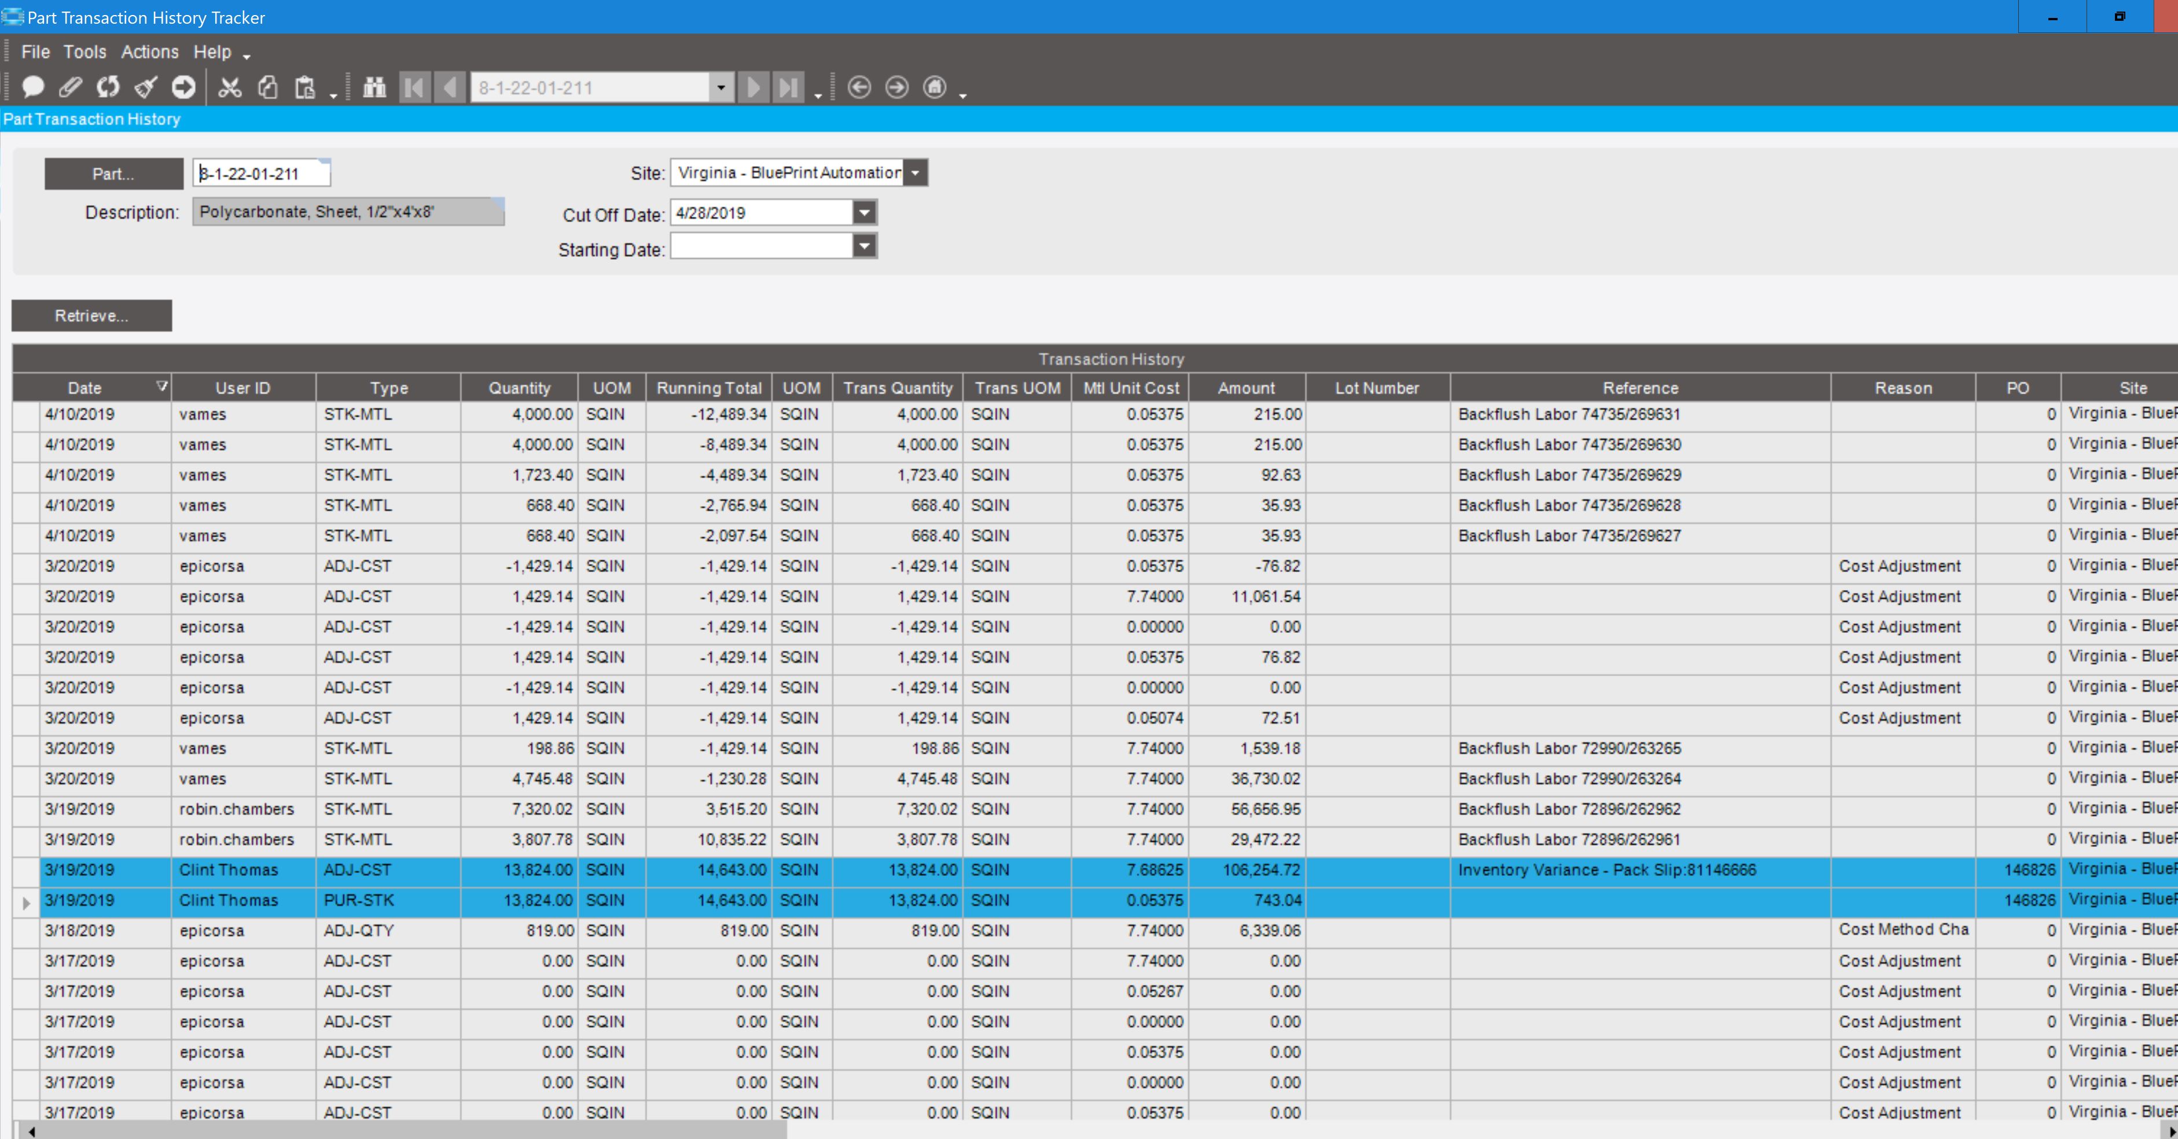Go home using the home icon
2178x1139 pixels.
pyautogui.click(x=934, y=87)
